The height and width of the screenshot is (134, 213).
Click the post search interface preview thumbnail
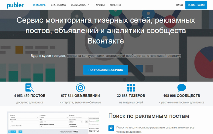click(x=53, y=123)
